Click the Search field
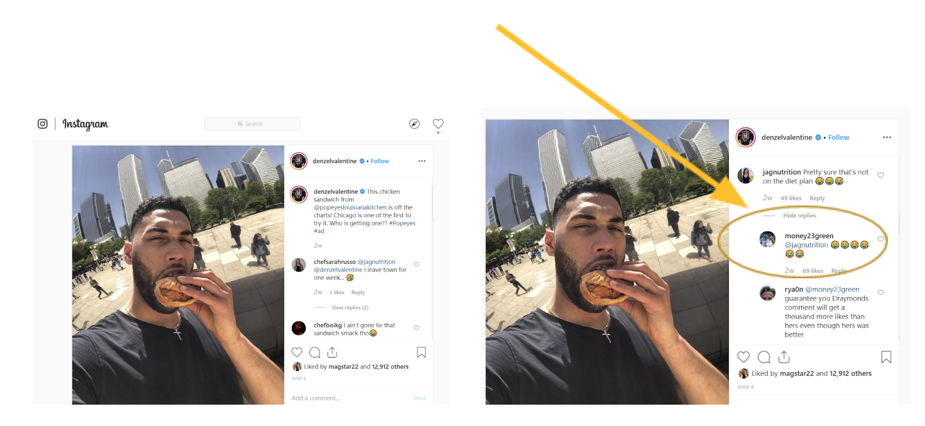The width and height of the screenshot is (925, 426). click(252, 124)
